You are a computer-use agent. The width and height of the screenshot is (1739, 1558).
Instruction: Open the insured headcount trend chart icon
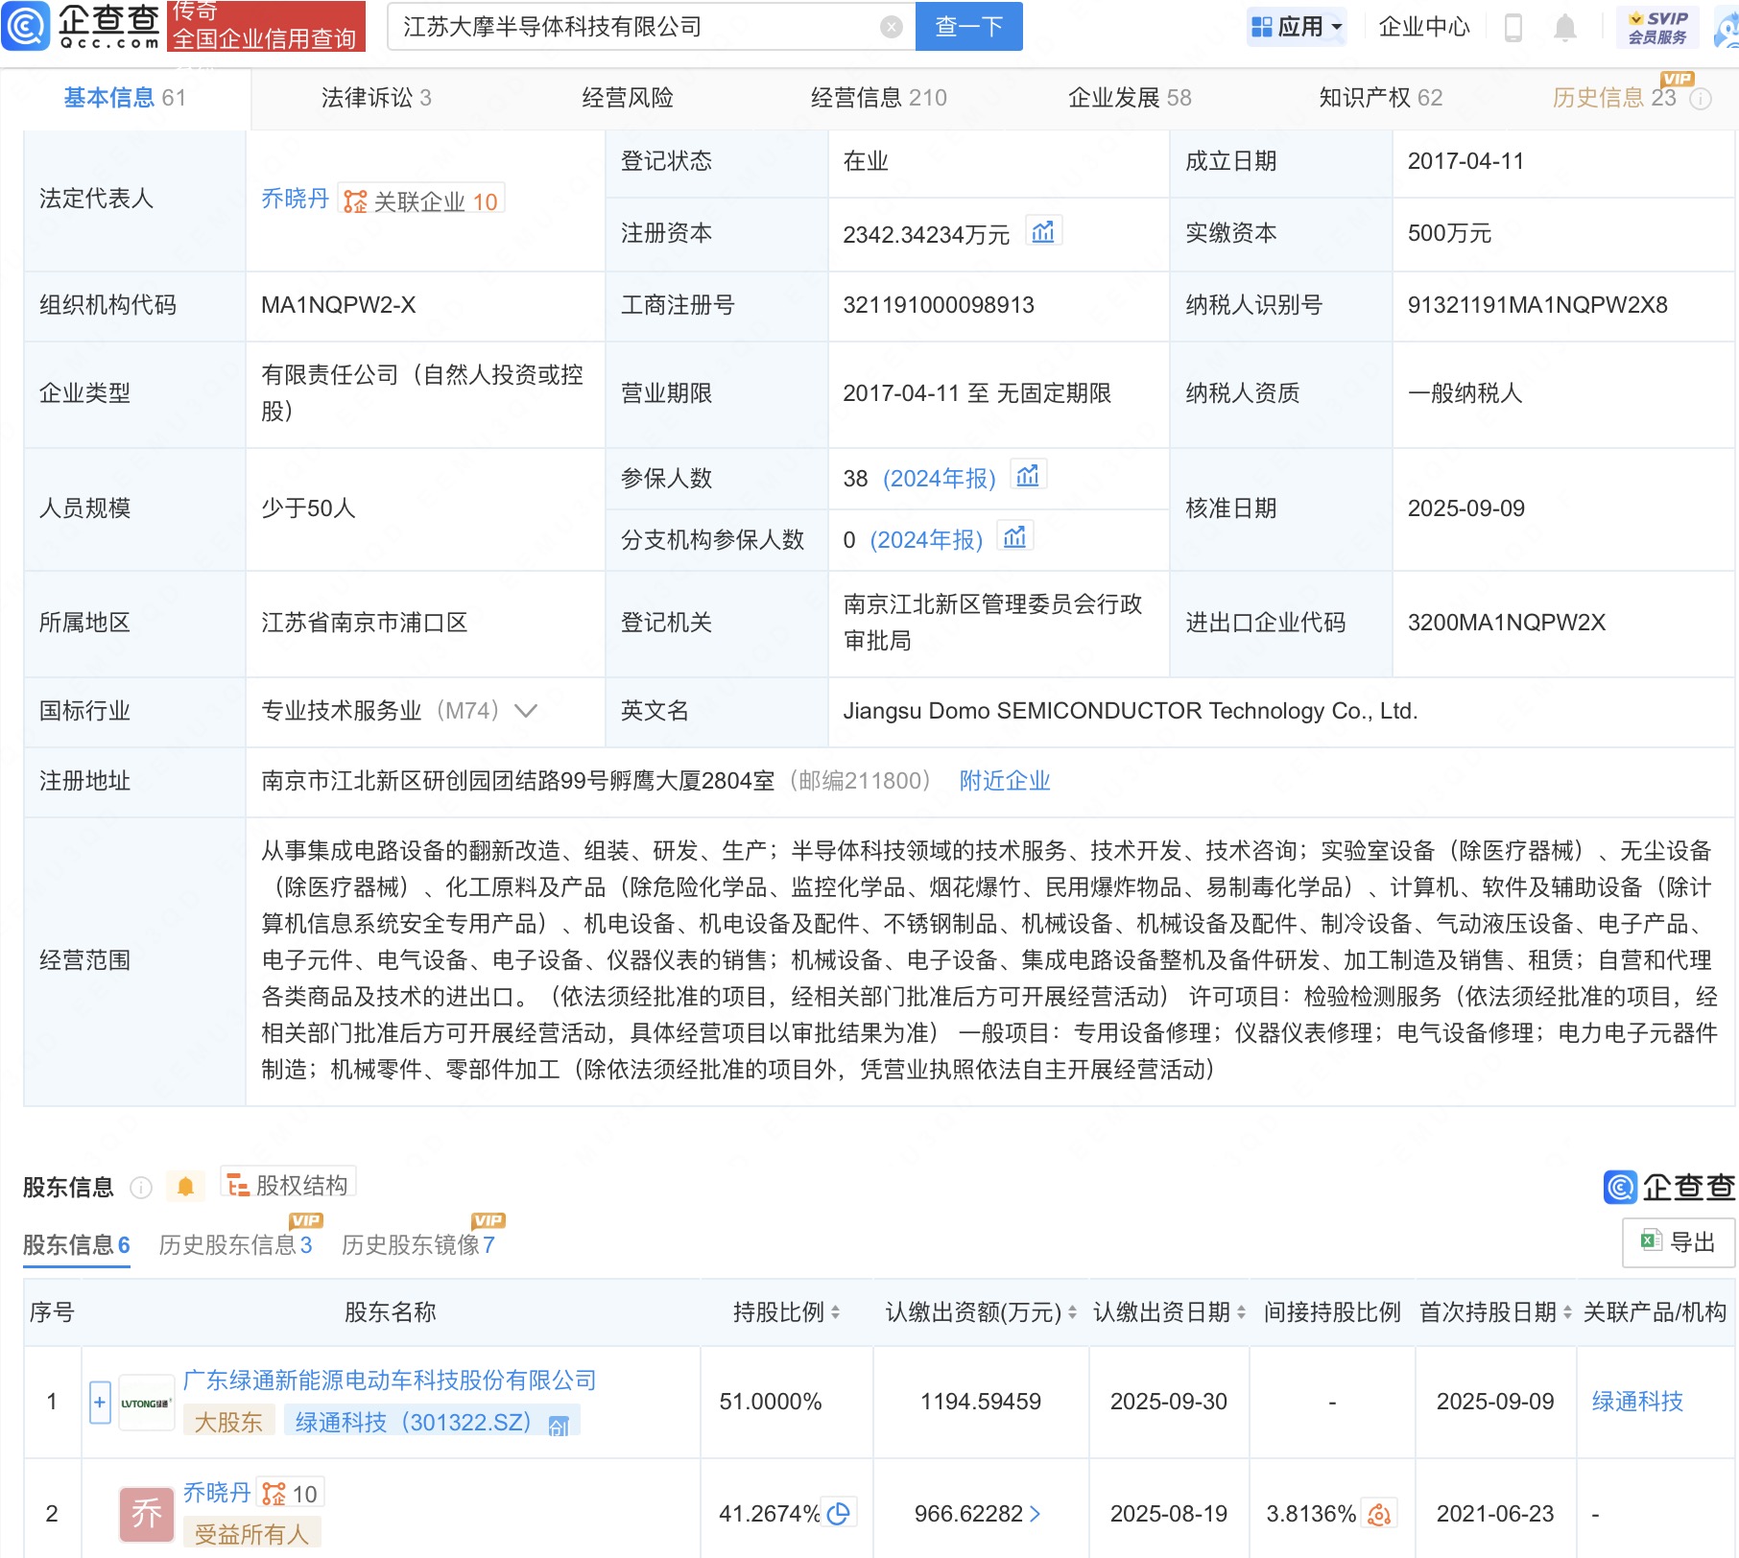click(x=1028, y=477)
